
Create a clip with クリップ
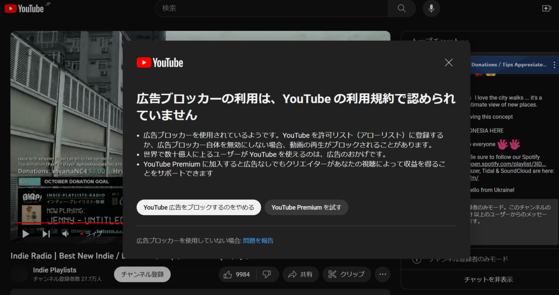click(347, 274)
